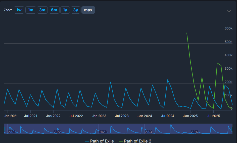Click the Jul 2023 axis label

pyautogui.click(x=122, y=116)
